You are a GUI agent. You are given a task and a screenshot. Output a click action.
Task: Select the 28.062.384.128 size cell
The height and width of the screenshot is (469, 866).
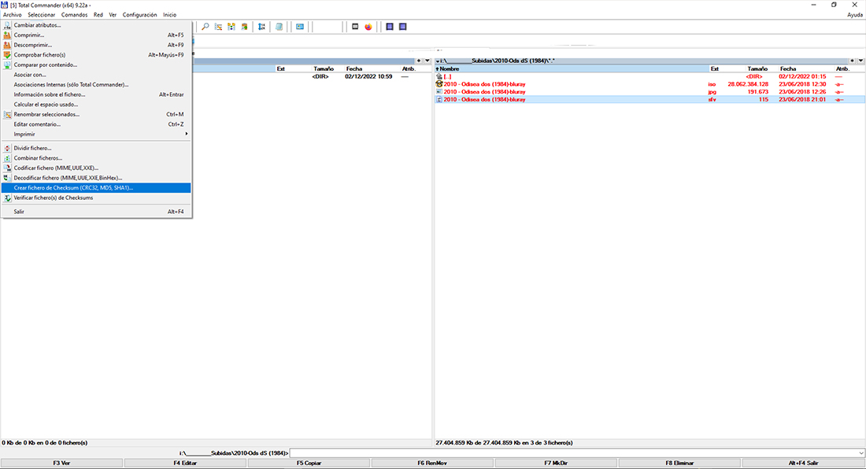[x=748, y=84]
